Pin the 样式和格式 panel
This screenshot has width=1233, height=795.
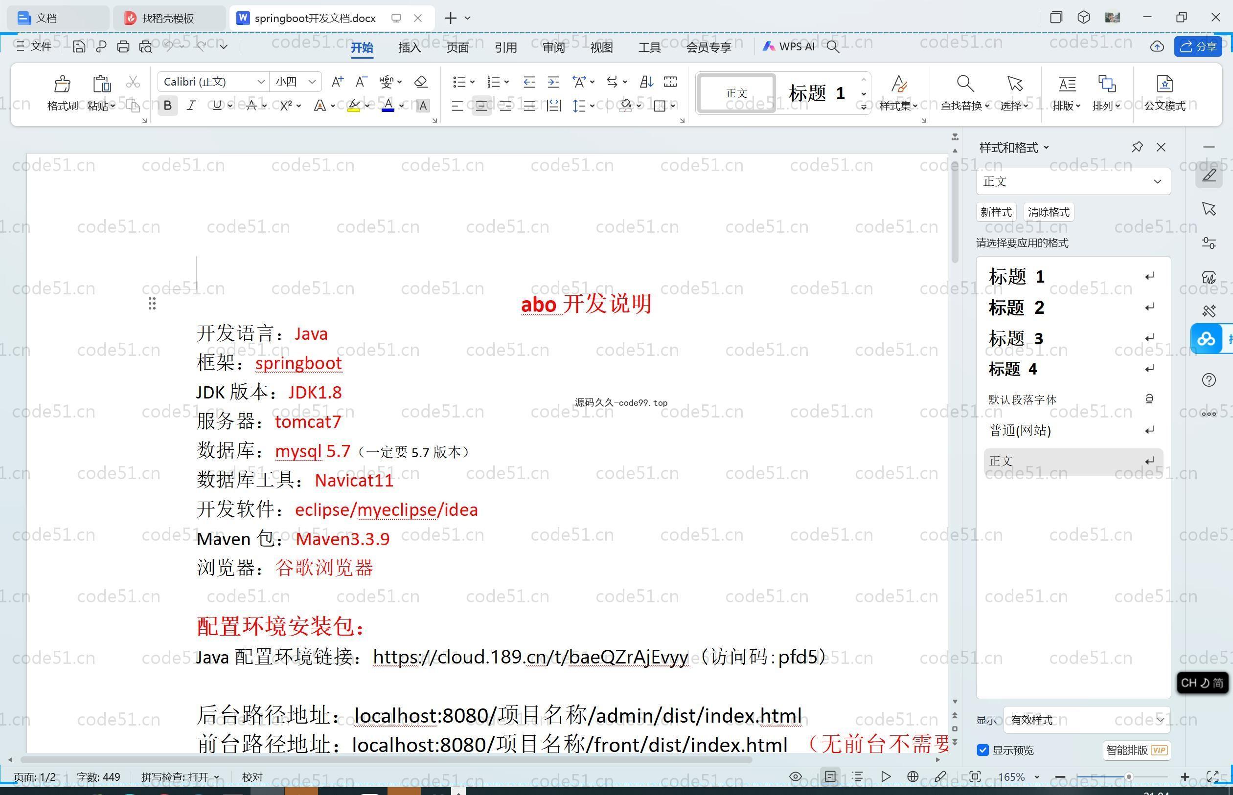[x=1137, y=147]
